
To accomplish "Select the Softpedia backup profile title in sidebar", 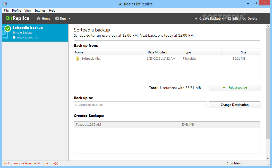I will pyautogui.click(x=27, y=28).
